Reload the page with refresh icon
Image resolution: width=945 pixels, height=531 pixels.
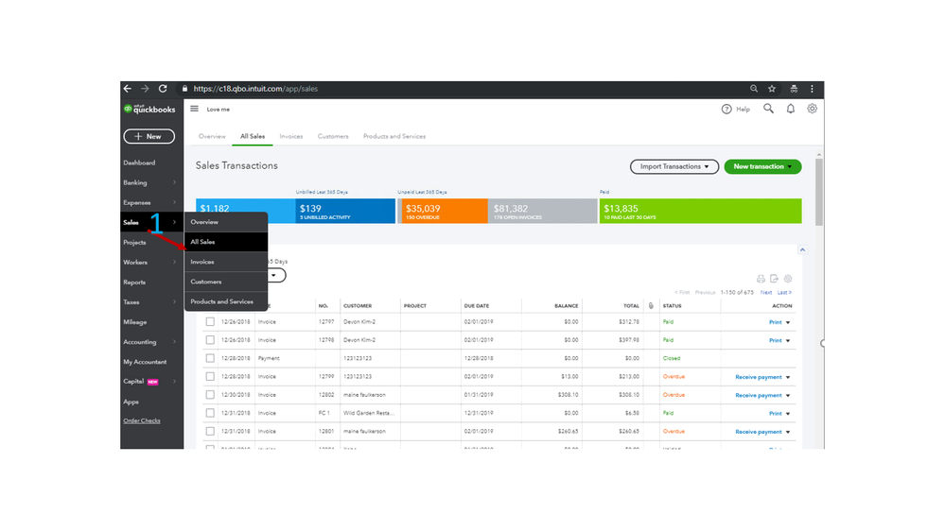pos(163,89)
